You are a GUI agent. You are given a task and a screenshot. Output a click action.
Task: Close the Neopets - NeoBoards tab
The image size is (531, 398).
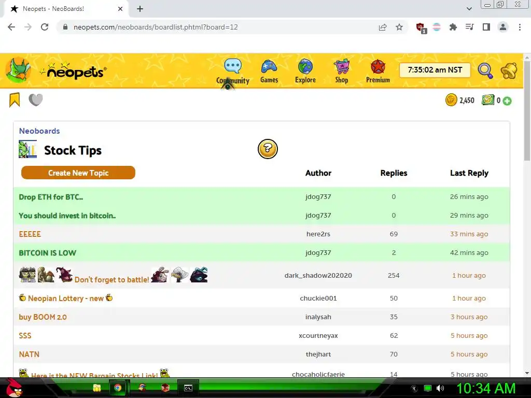pos(120,9)
